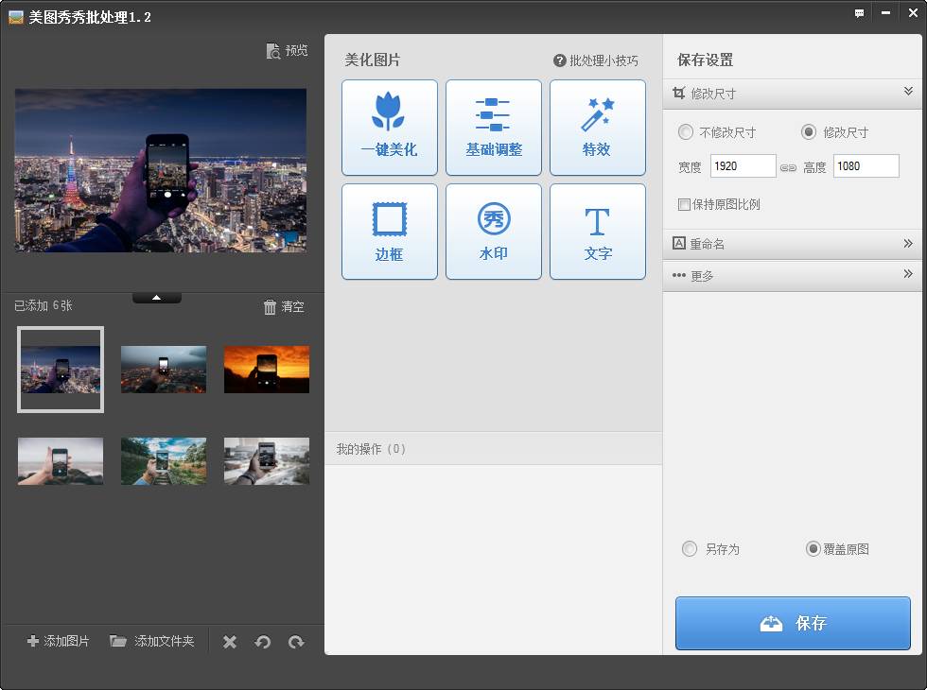
Task: Choose the 另存为 save-as radio option
Action: click(690, 549)
